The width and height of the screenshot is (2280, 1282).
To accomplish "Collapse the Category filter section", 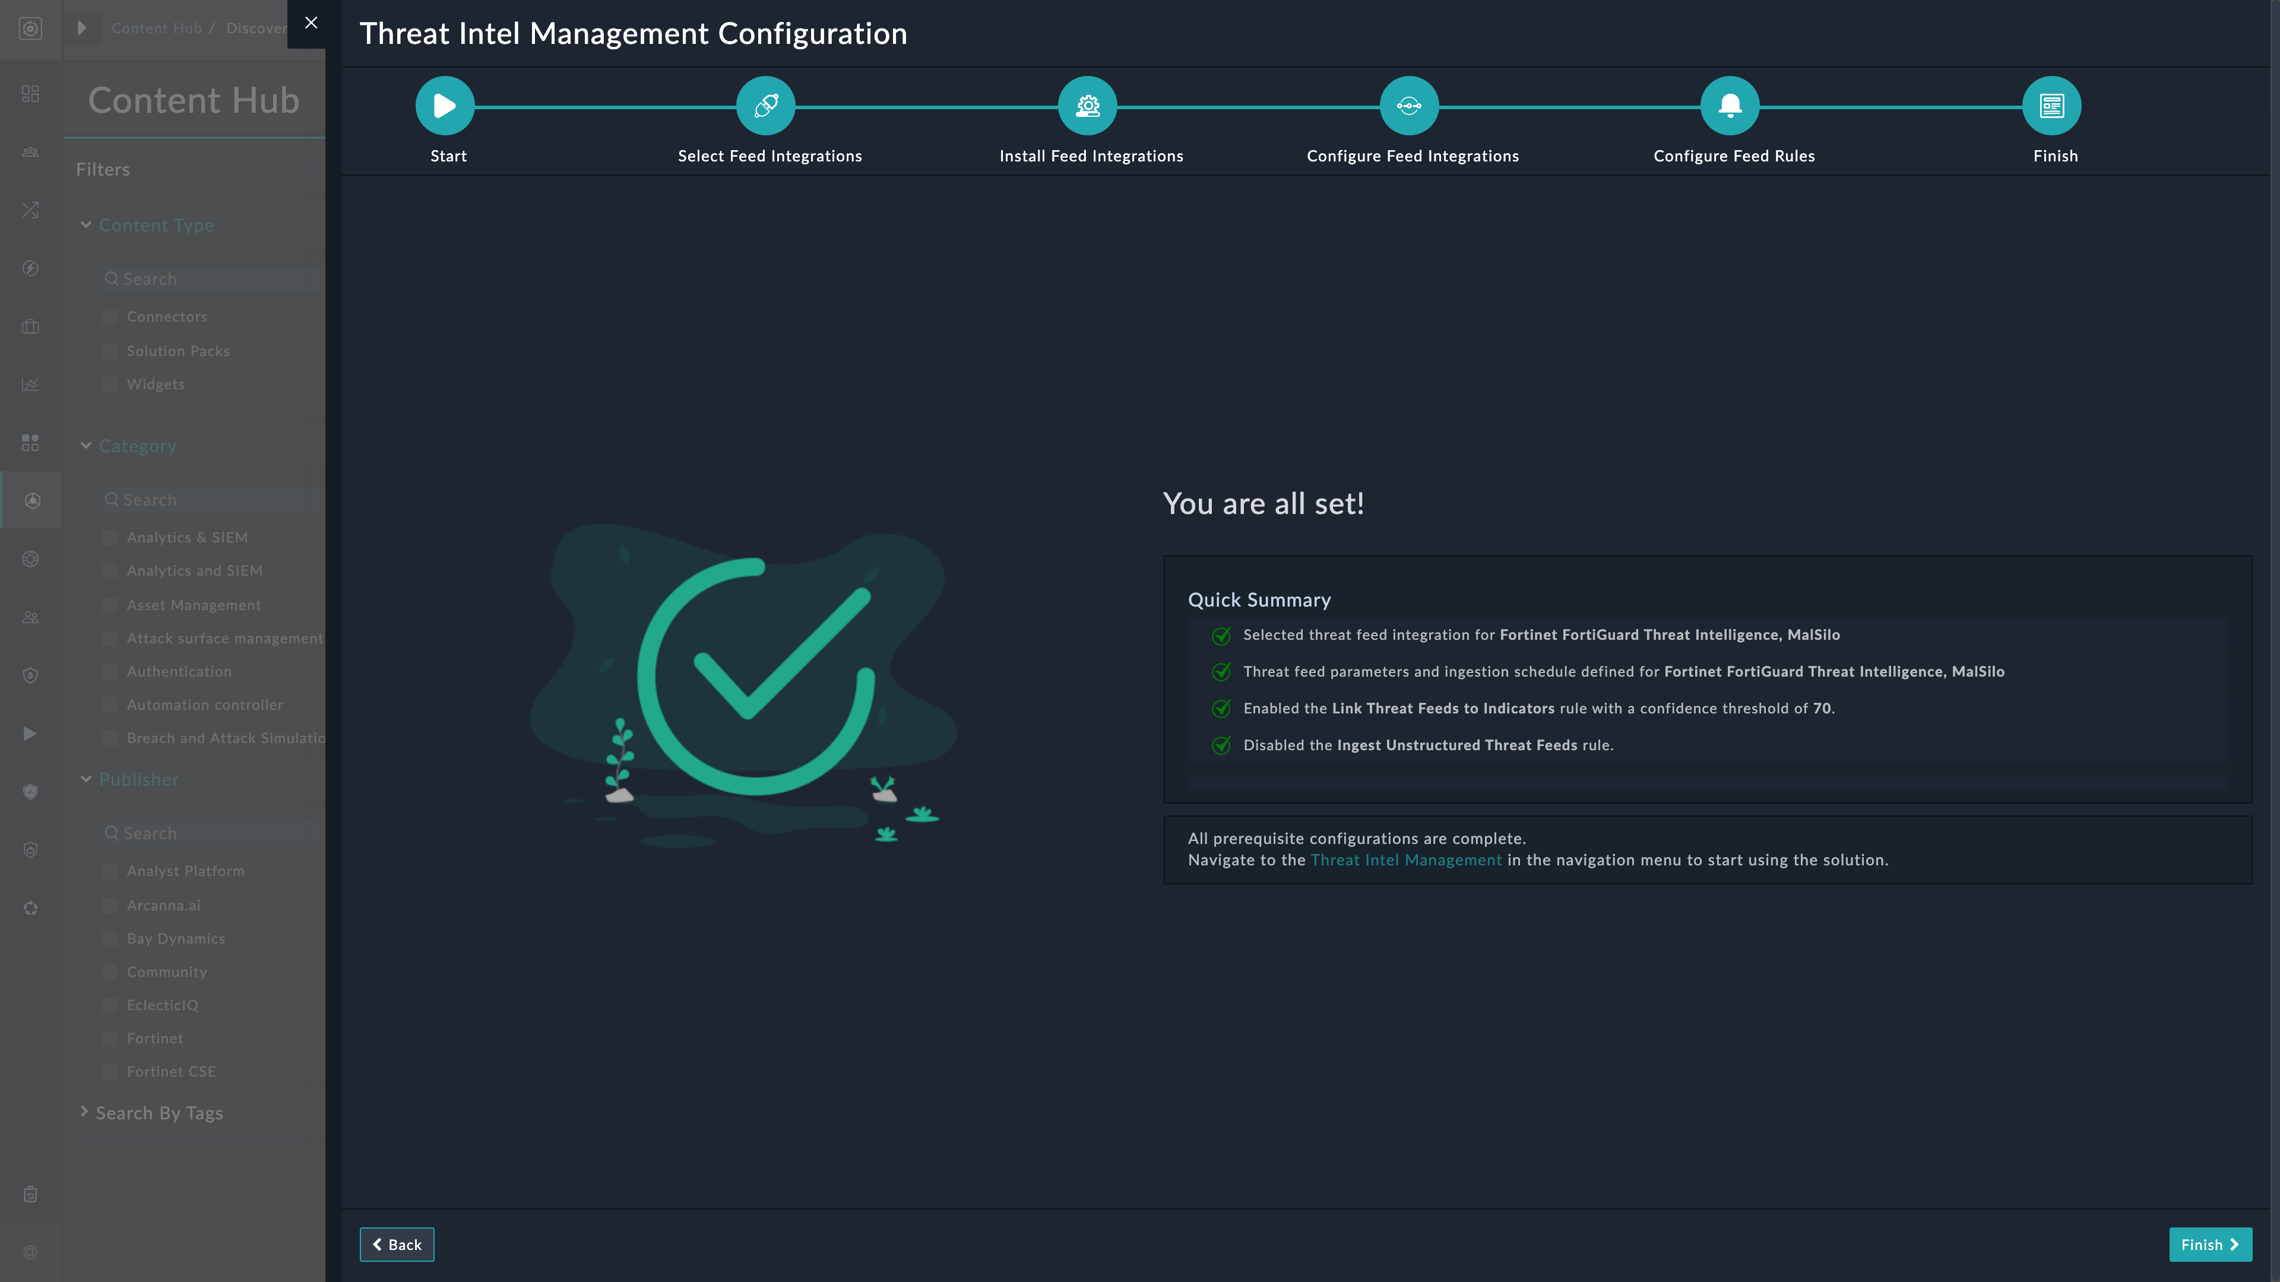I will (x=86, y=446).
